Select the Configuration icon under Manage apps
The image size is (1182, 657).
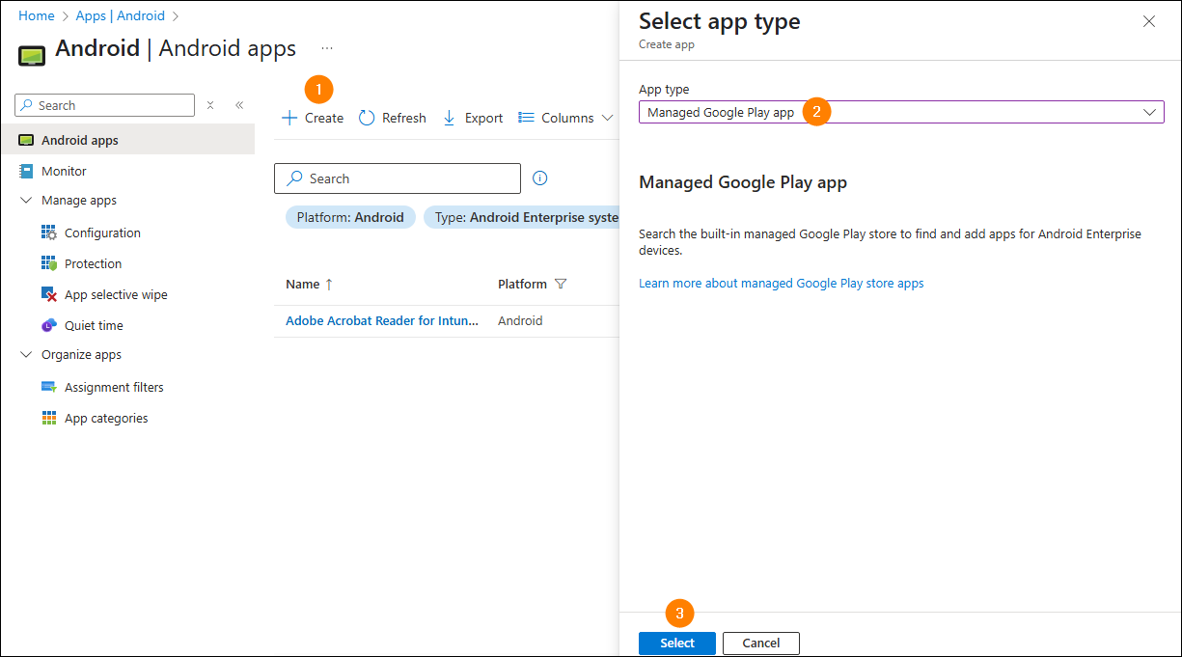point(47,232)
